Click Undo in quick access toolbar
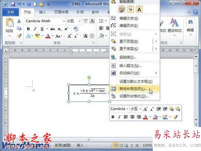This screenshot has width=201, height=151. [x=19, y=4]
